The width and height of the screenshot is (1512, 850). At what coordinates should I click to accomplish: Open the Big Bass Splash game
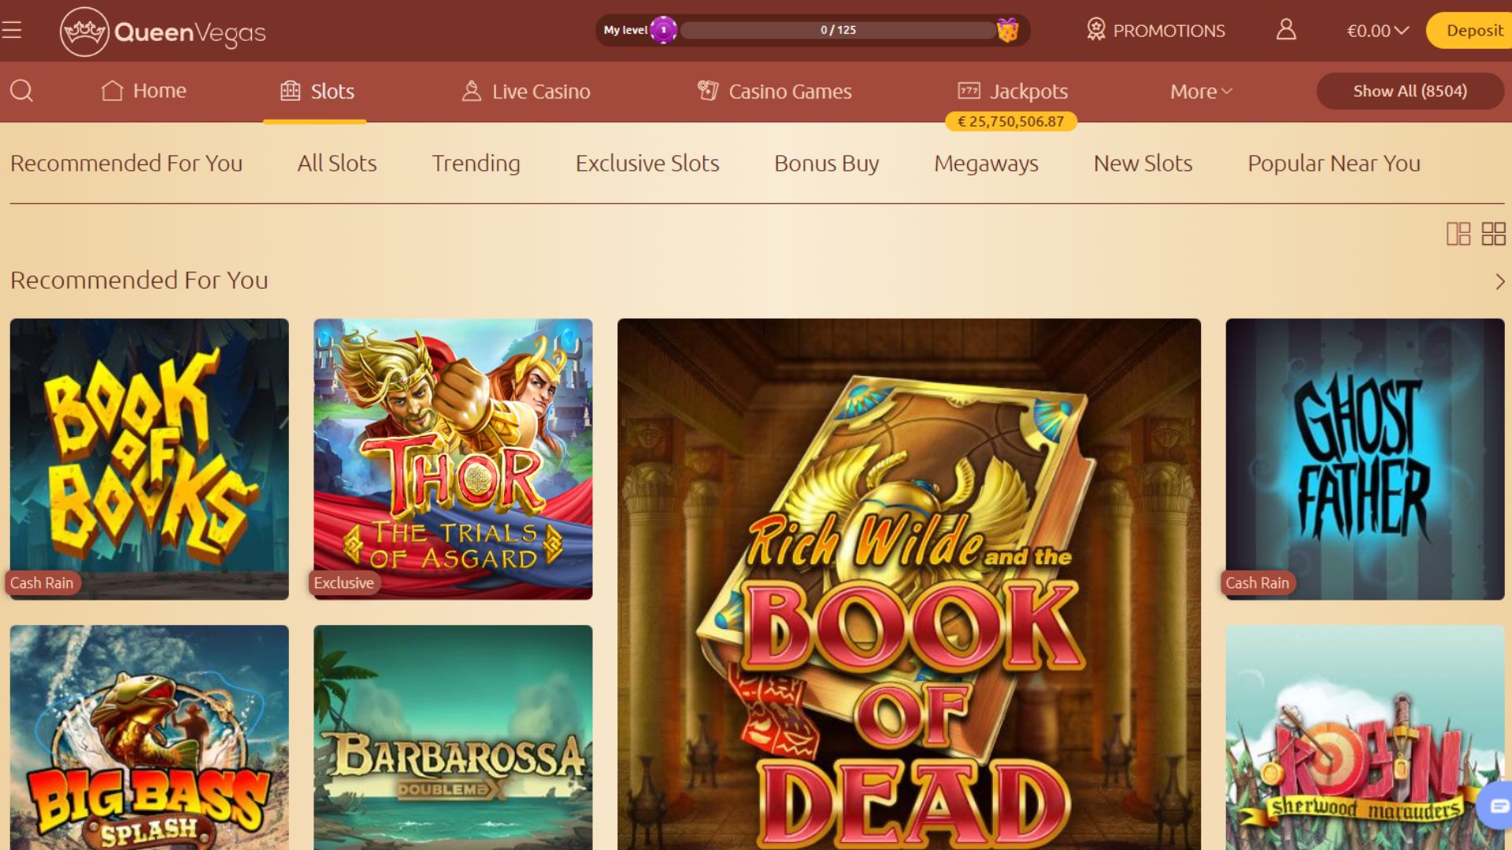tap(150, 737)
